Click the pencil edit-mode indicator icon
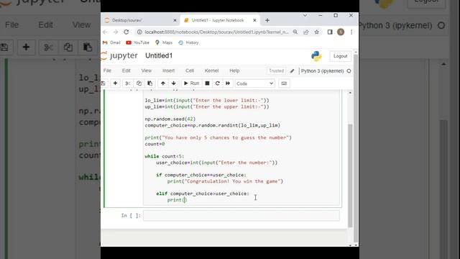 [x=292, y=71]
